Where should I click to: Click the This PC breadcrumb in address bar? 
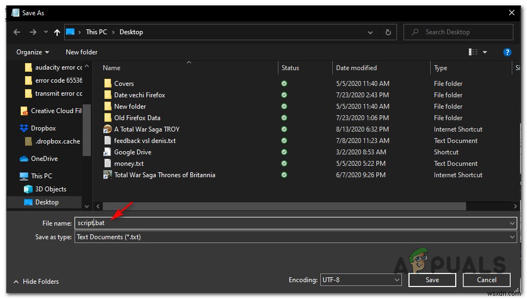point(96,32)
